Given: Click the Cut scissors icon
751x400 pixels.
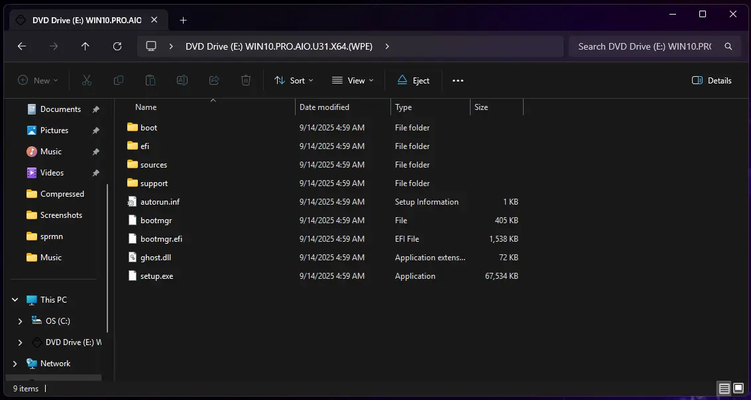Looking at the screenshot, I should (87, 80).
